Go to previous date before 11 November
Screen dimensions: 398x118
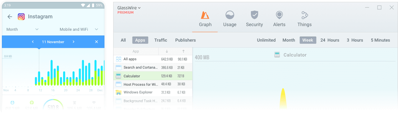coord(33,42)
